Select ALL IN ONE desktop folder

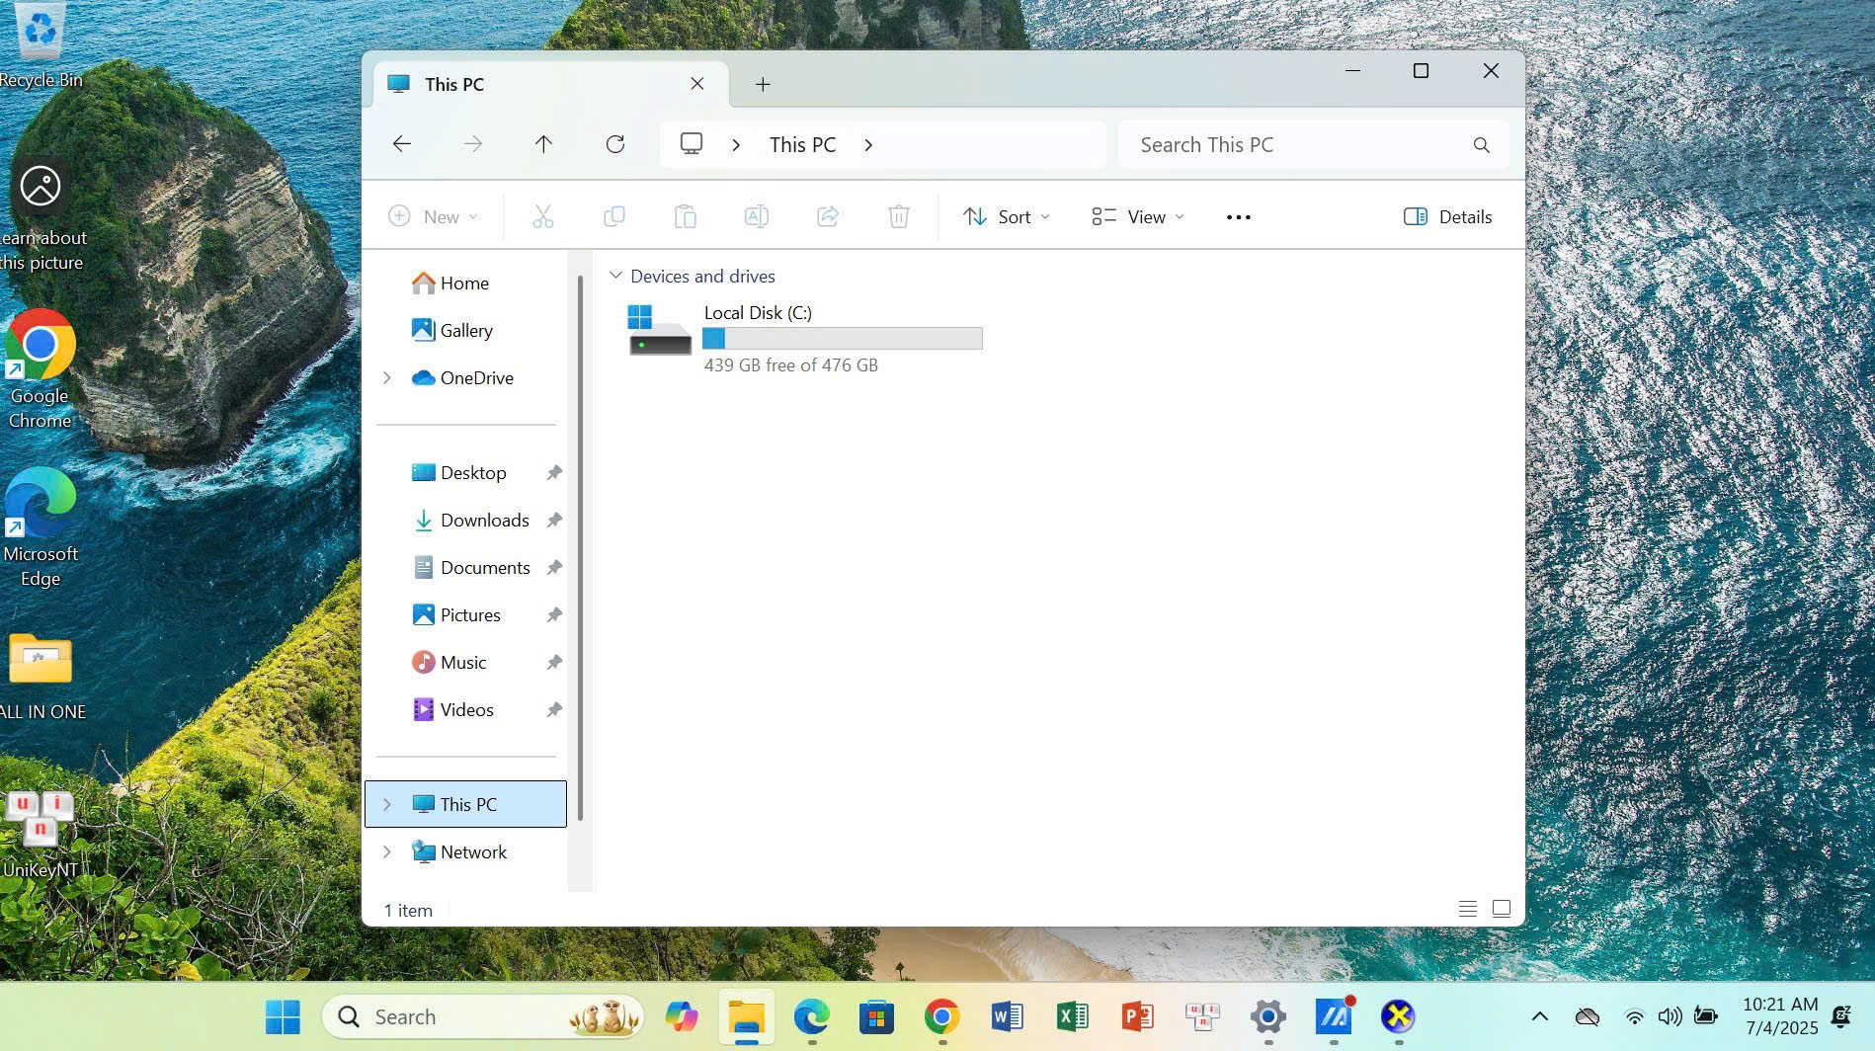(x=41, y=678)
